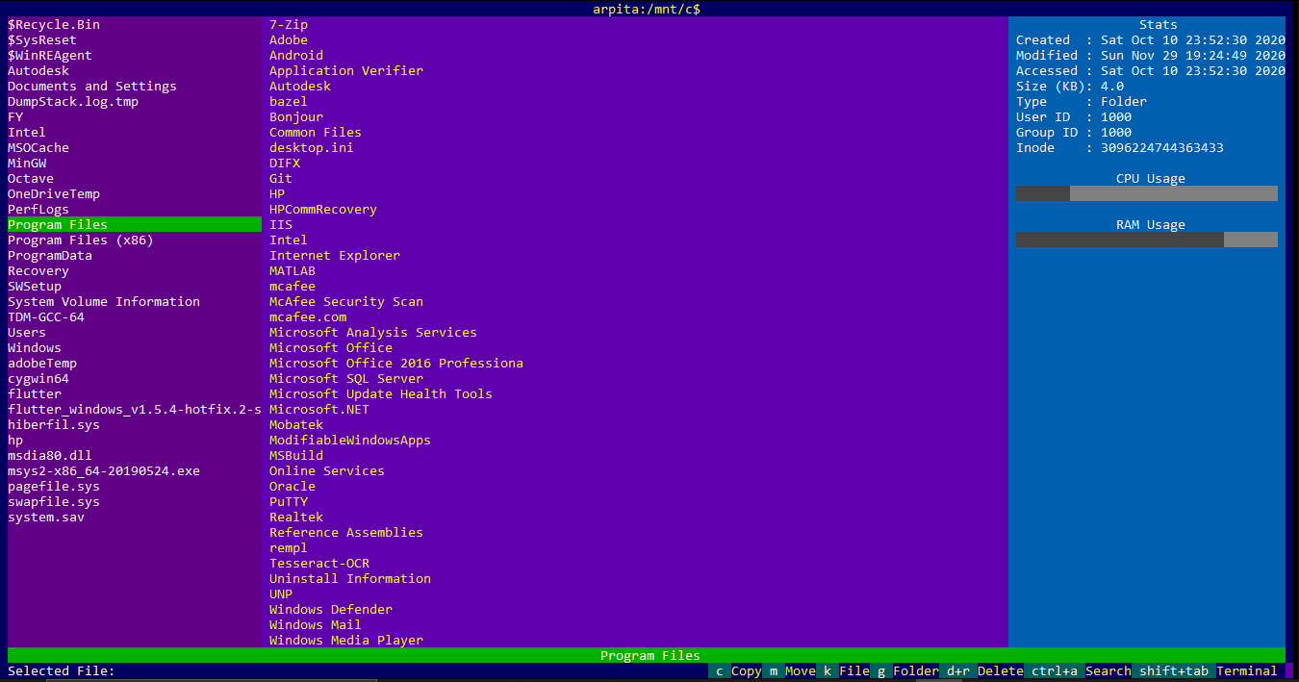The image size is (1299, 682).
Task: Click the Bonjour folder entry
Action: 296,116
